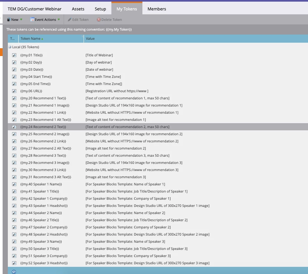The image size is (308, 274).
Task: Click the token icon beside my.43 Speaker 1 Headshot
Action: coord(14,206)
